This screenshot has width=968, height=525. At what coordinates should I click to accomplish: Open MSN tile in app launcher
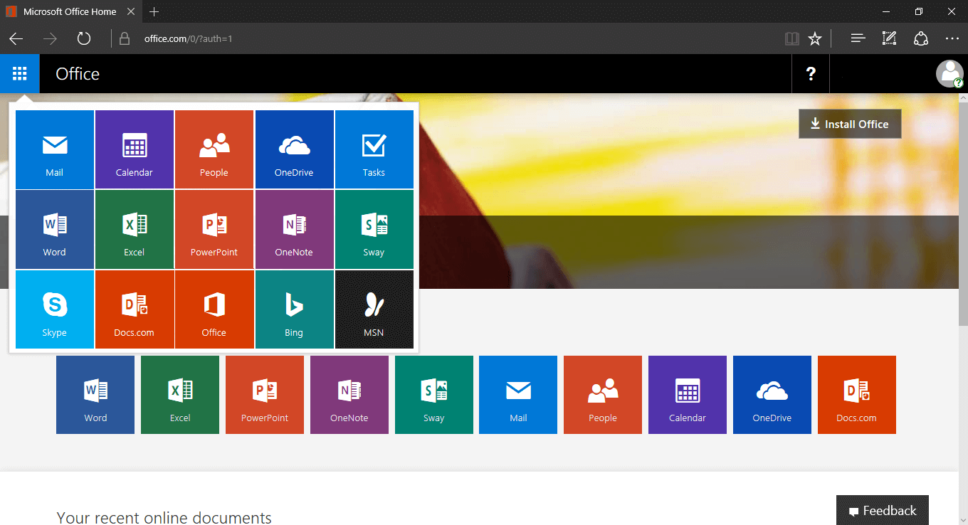374,309
